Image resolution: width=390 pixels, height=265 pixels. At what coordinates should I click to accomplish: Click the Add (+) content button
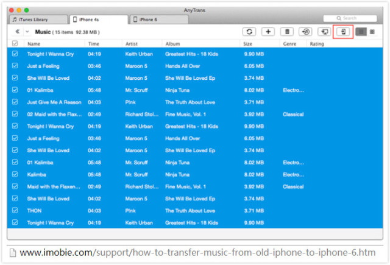(268, 32)
